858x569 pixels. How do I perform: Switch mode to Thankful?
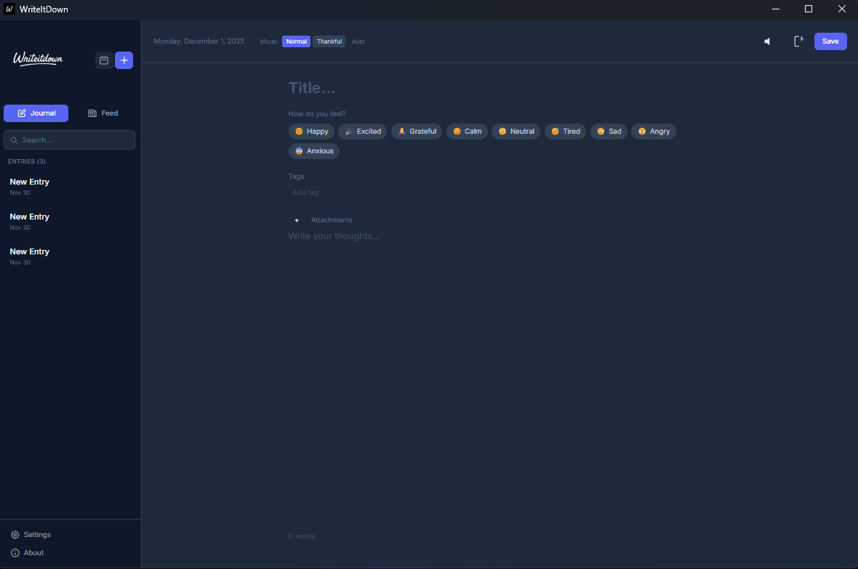[x=329, y=41]
